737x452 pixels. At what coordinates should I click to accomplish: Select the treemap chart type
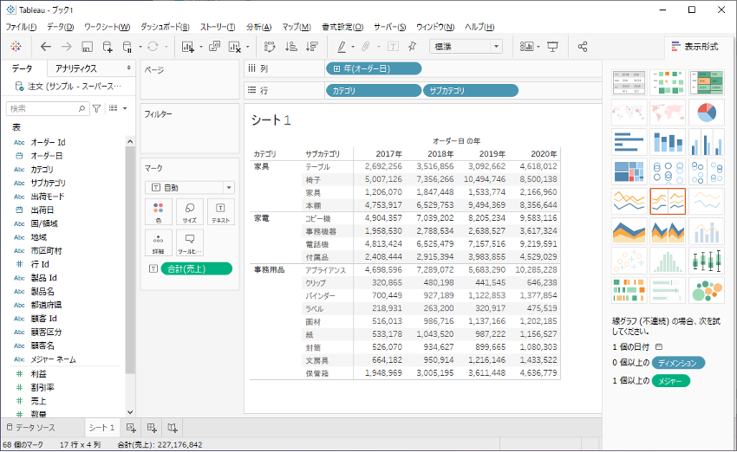pyautogui.click(x=629, y=171)
